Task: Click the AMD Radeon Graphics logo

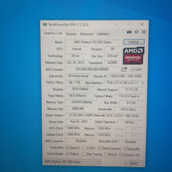Action: 134,56
